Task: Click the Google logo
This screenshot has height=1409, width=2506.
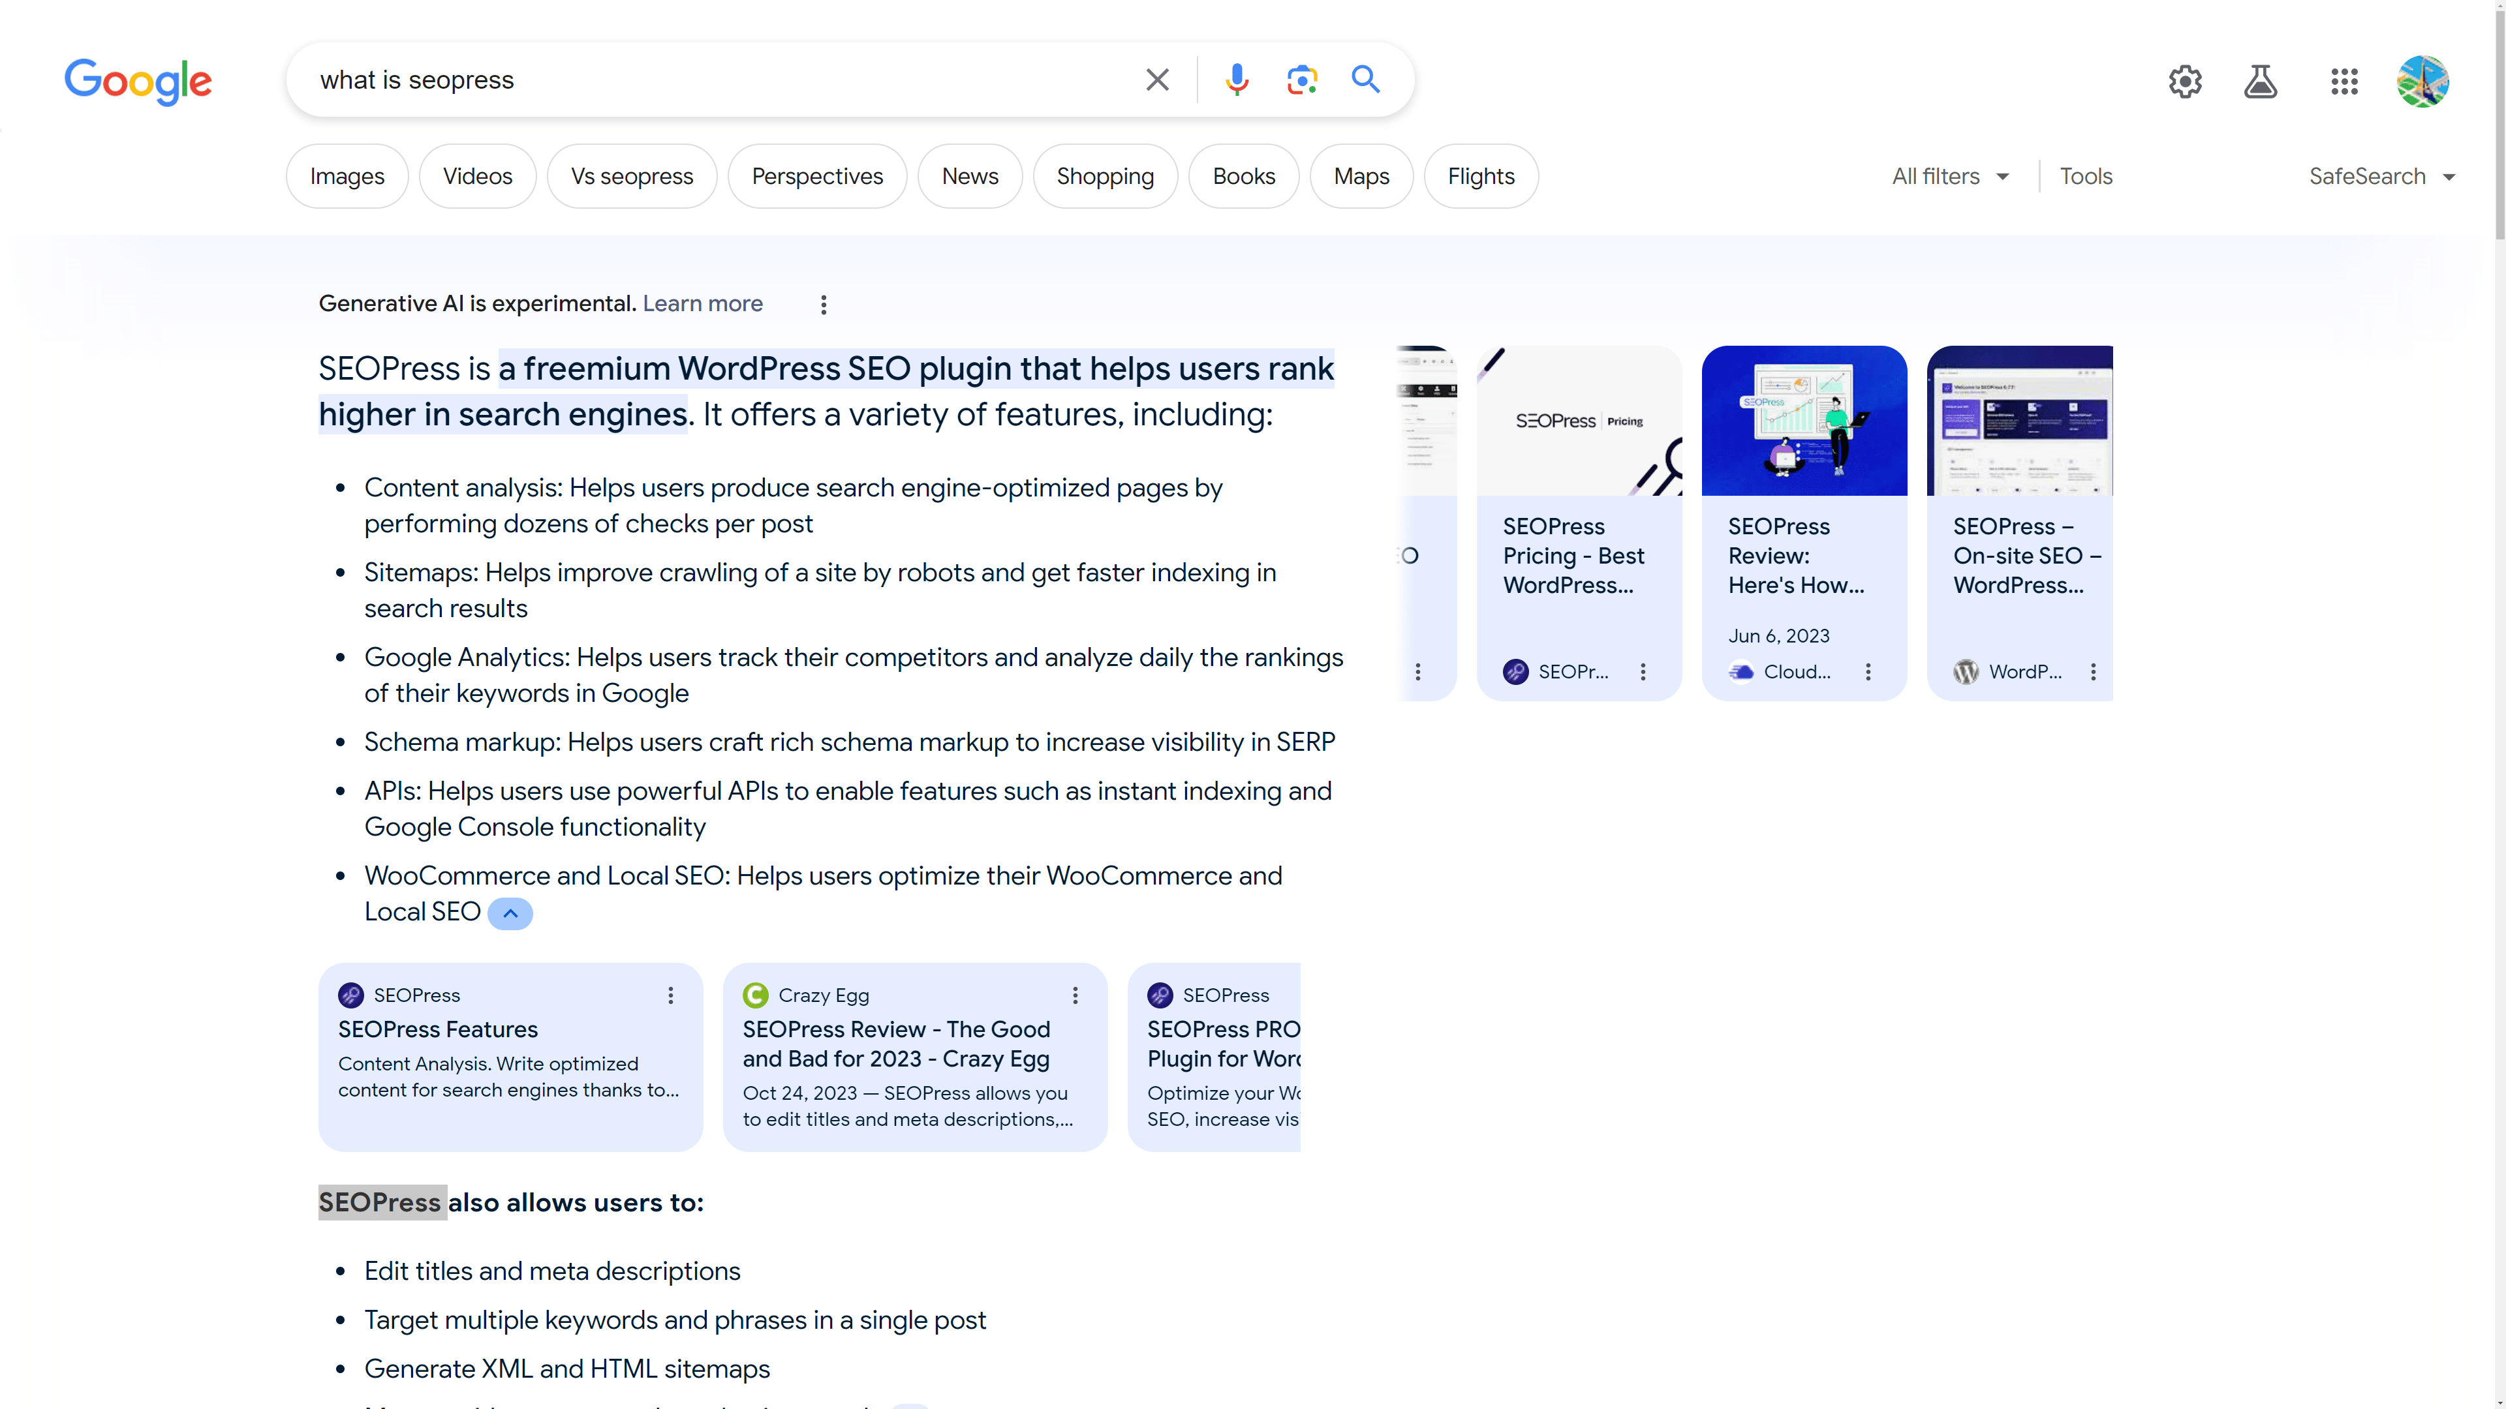Action: pyautogui.click(x=137, y=81)
